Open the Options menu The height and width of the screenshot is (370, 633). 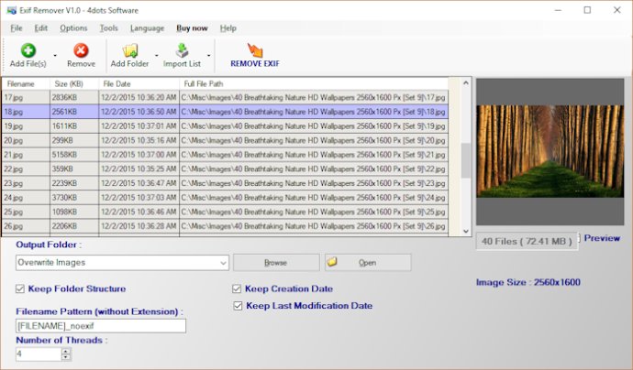(73, 28)
